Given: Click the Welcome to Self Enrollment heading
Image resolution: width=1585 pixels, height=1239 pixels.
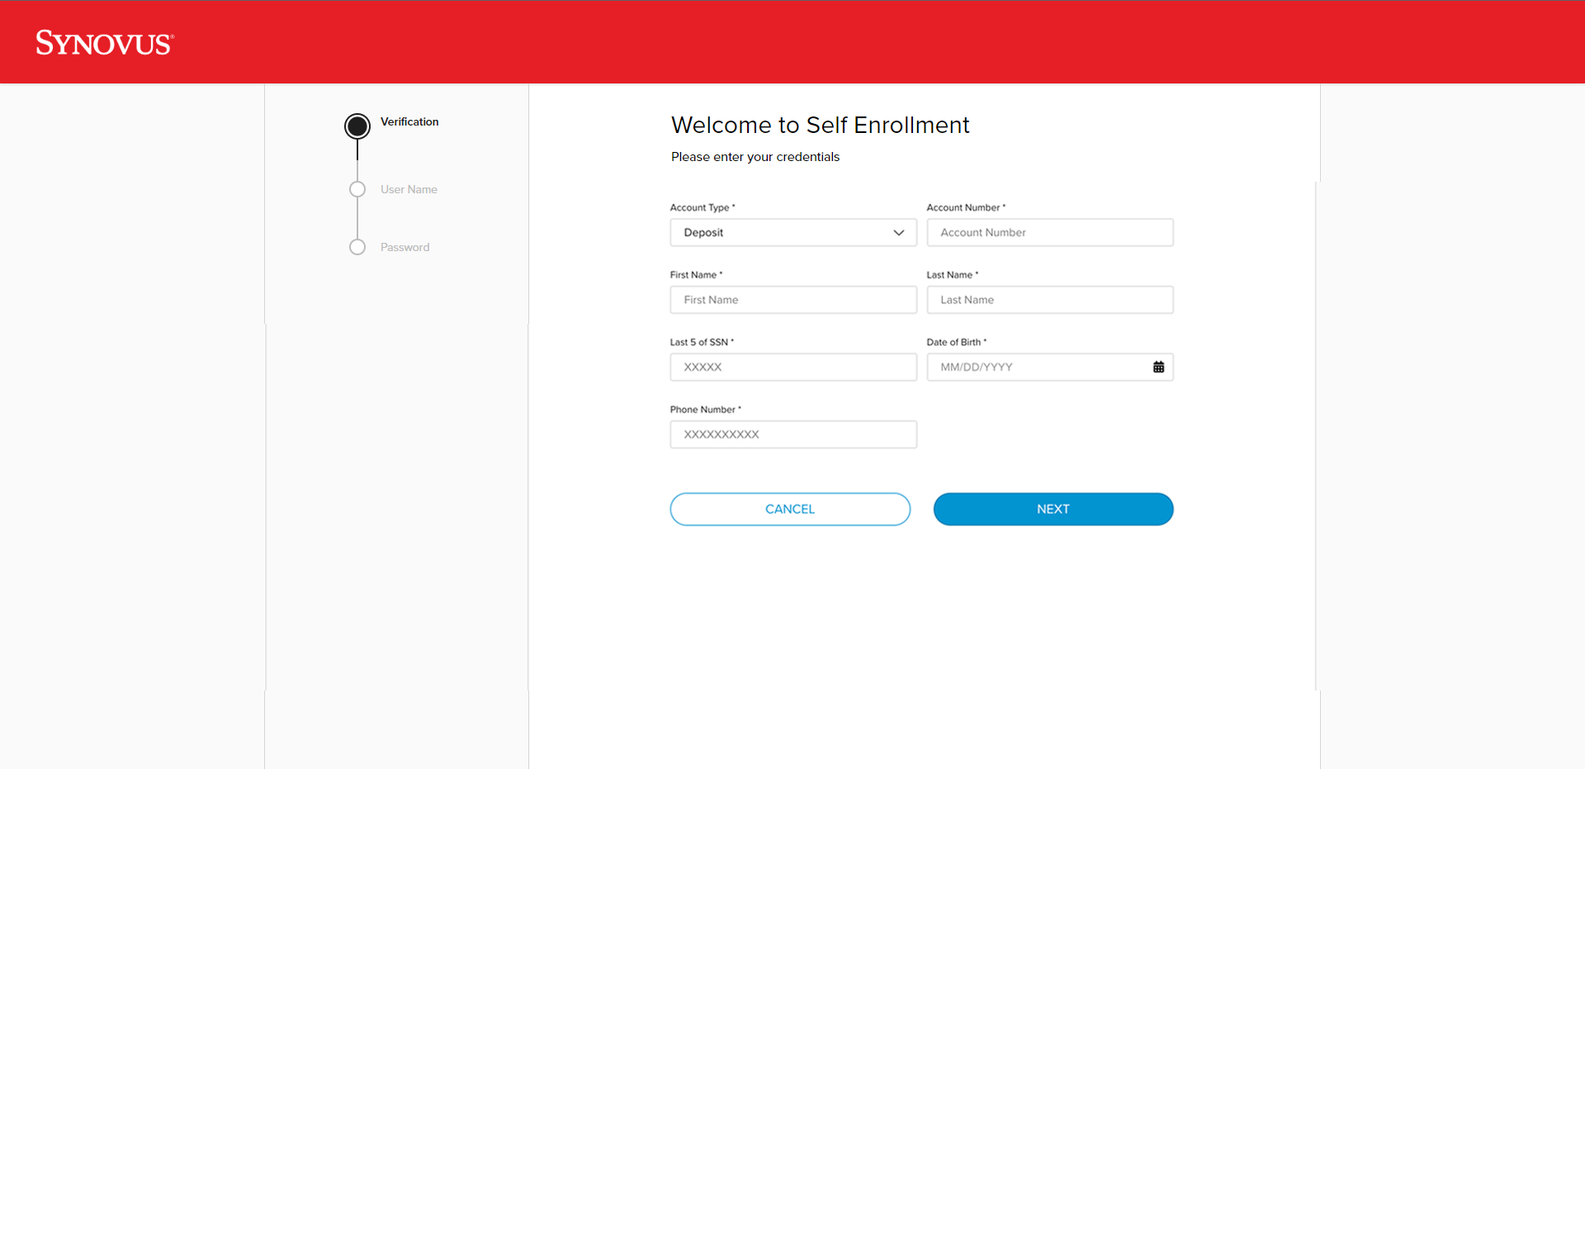Looking at the screenshot, I should pyautogui.click(x=820, y=125).
